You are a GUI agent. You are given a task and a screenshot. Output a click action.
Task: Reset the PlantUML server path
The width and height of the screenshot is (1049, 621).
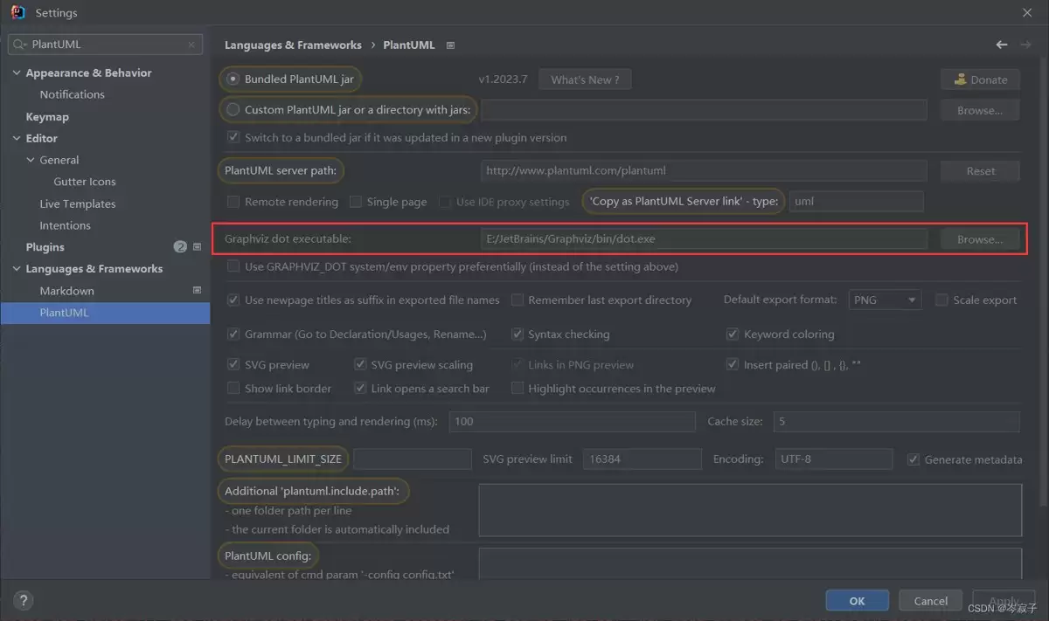pyautogui.click(x=980, y=171)
